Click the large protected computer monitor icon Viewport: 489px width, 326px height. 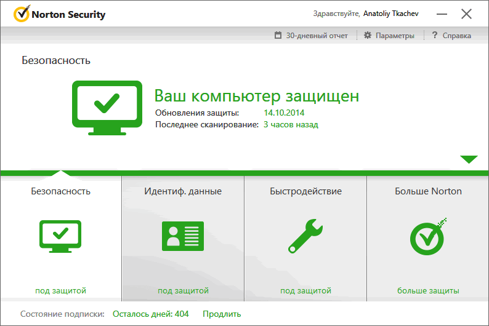click(107, 108)
